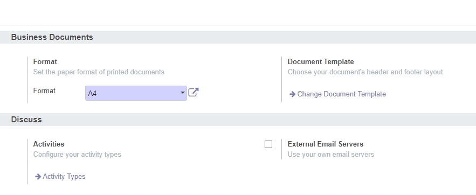Screen dimensions: 476x195
Task: Click the caret arrow in the Format combo box
Action: tap(182, 93)
